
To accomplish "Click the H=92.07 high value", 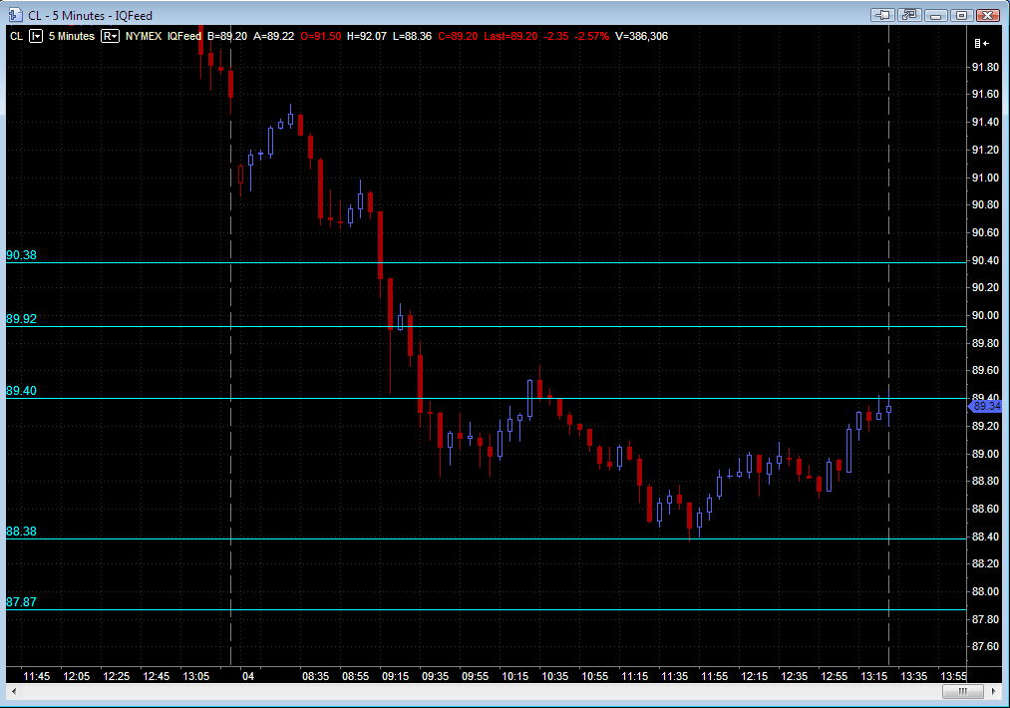I will click(x=367, y=36).
